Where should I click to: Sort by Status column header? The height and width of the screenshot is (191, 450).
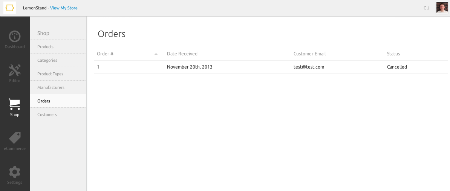click(x=393, y=53)
